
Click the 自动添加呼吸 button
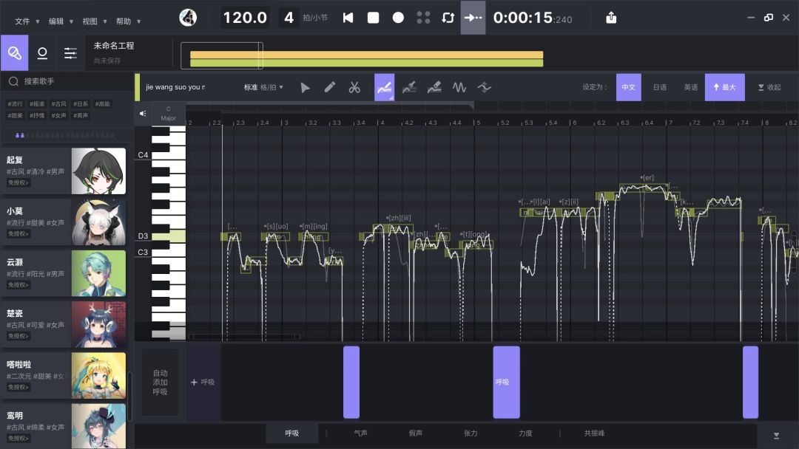[160, 383]
